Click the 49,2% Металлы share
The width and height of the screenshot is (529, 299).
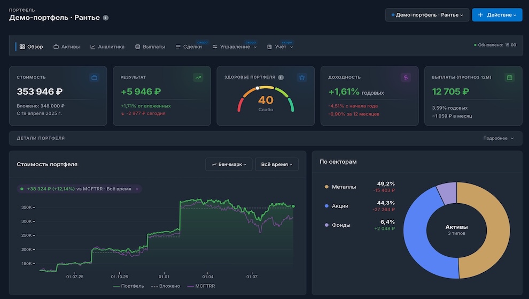click(386, 184)
